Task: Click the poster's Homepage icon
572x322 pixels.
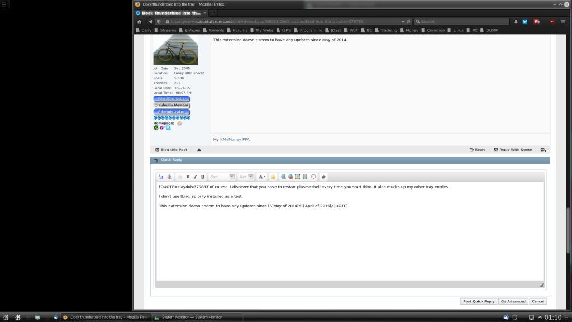Action: pyautogui.click(x=179, y=124)
